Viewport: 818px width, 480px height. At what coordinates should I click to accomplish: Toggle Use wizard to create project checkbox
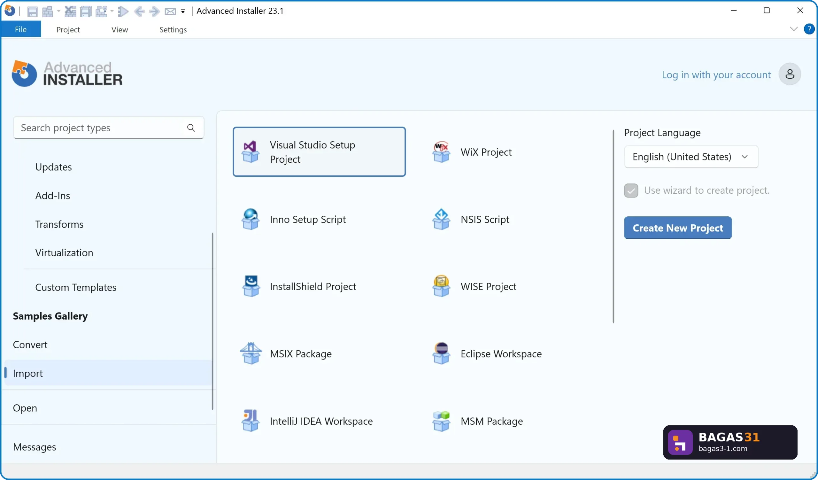(x=631, y=190)
